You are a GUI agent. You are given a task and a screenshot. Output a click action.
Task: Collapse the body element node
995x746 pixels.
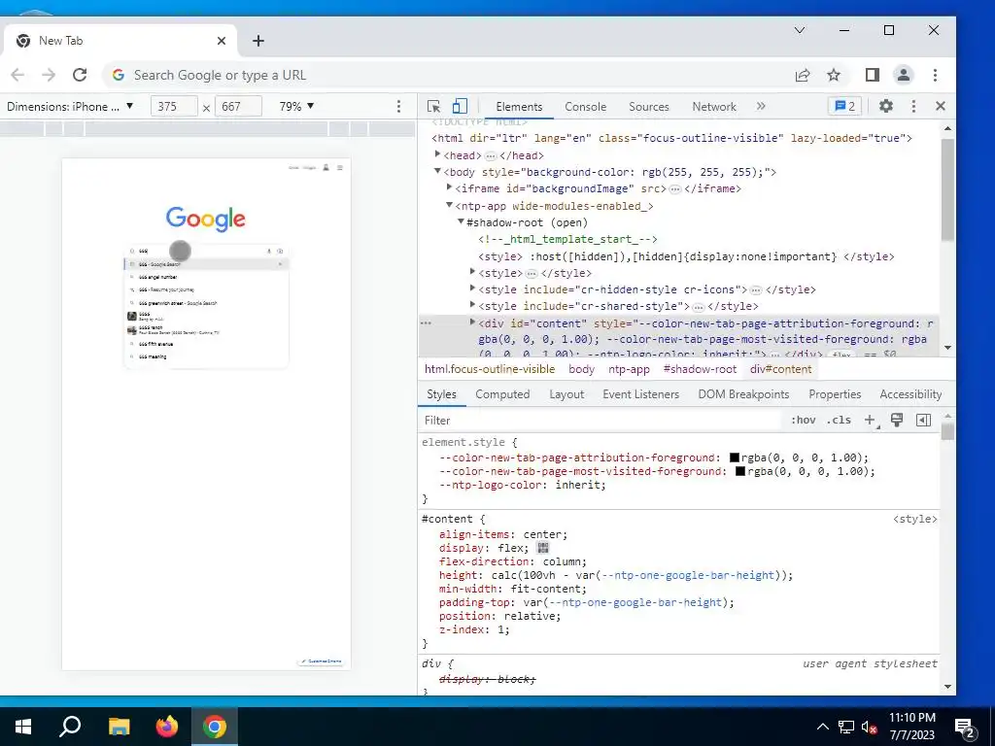coord(437,171)
